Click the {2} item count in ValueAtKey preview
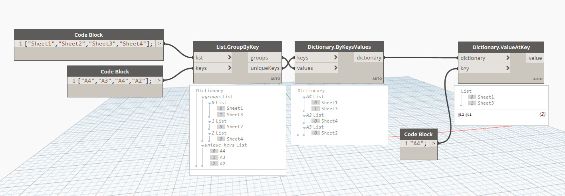This screenshot has width=565, height=196. click(542, 114)
